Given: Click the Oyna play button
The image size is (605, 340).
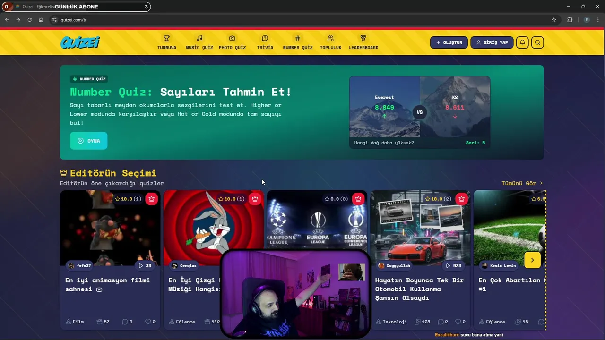Looking at the screenshot, I should tap(88, 141).
